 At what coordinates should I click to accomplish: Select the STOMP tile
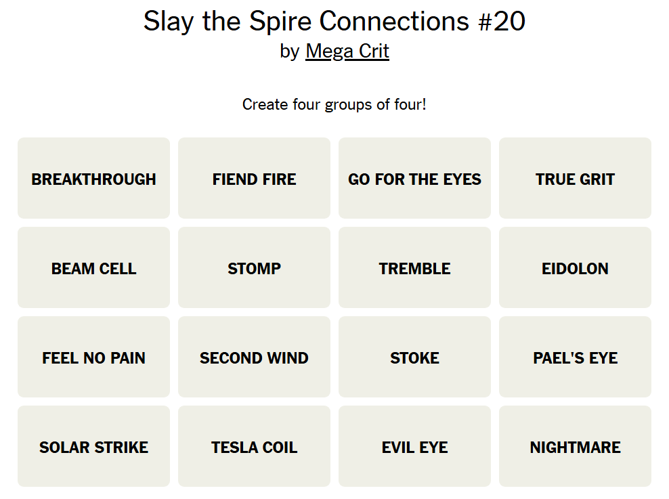[x=254, y=268]
